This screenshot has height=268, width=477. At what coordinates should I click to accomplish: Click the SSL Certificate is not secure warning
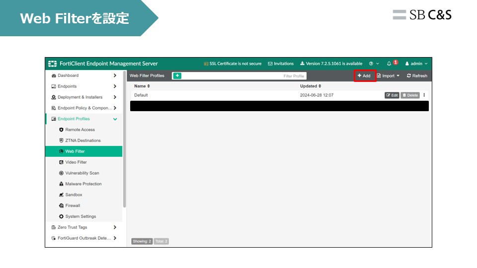coord(233,64)
